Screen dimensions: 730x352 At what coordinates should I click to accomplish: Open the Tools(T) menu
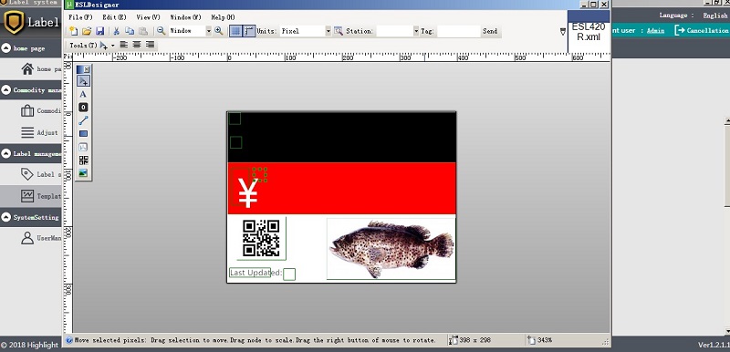(x=83, y=45)
